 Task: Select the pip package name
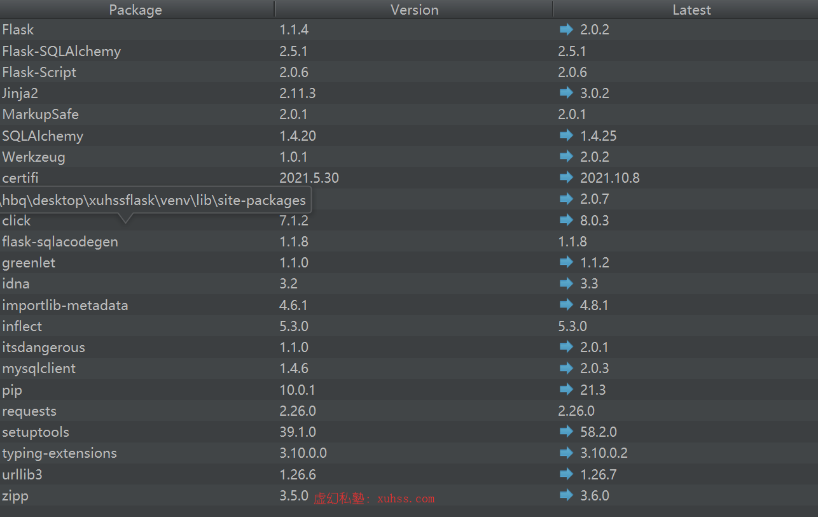click(x=12, y=390)
